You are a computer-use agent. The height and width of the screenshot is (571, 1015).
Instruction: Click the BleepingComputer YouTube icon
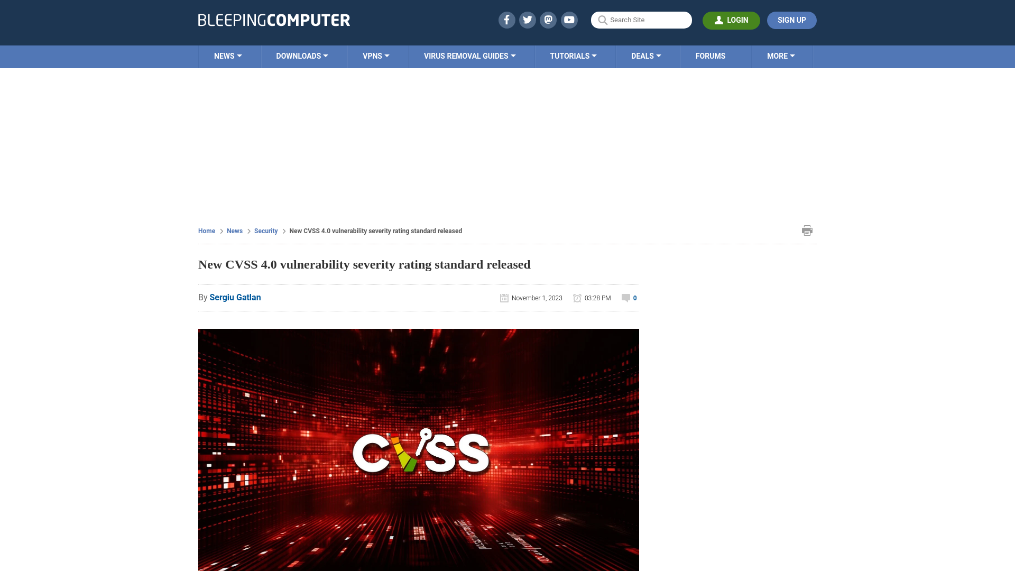[569, 20]
